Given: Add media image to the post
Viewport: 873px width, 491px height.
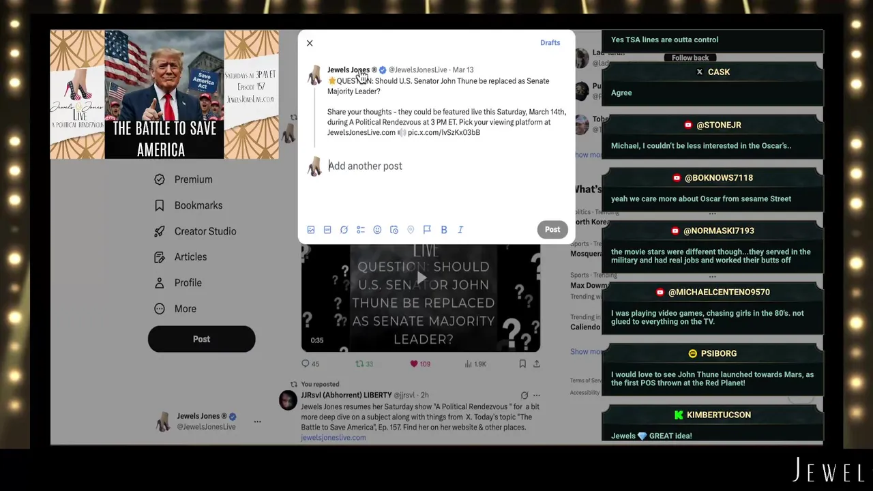Looking at the screenshot, I should point(311,230).
